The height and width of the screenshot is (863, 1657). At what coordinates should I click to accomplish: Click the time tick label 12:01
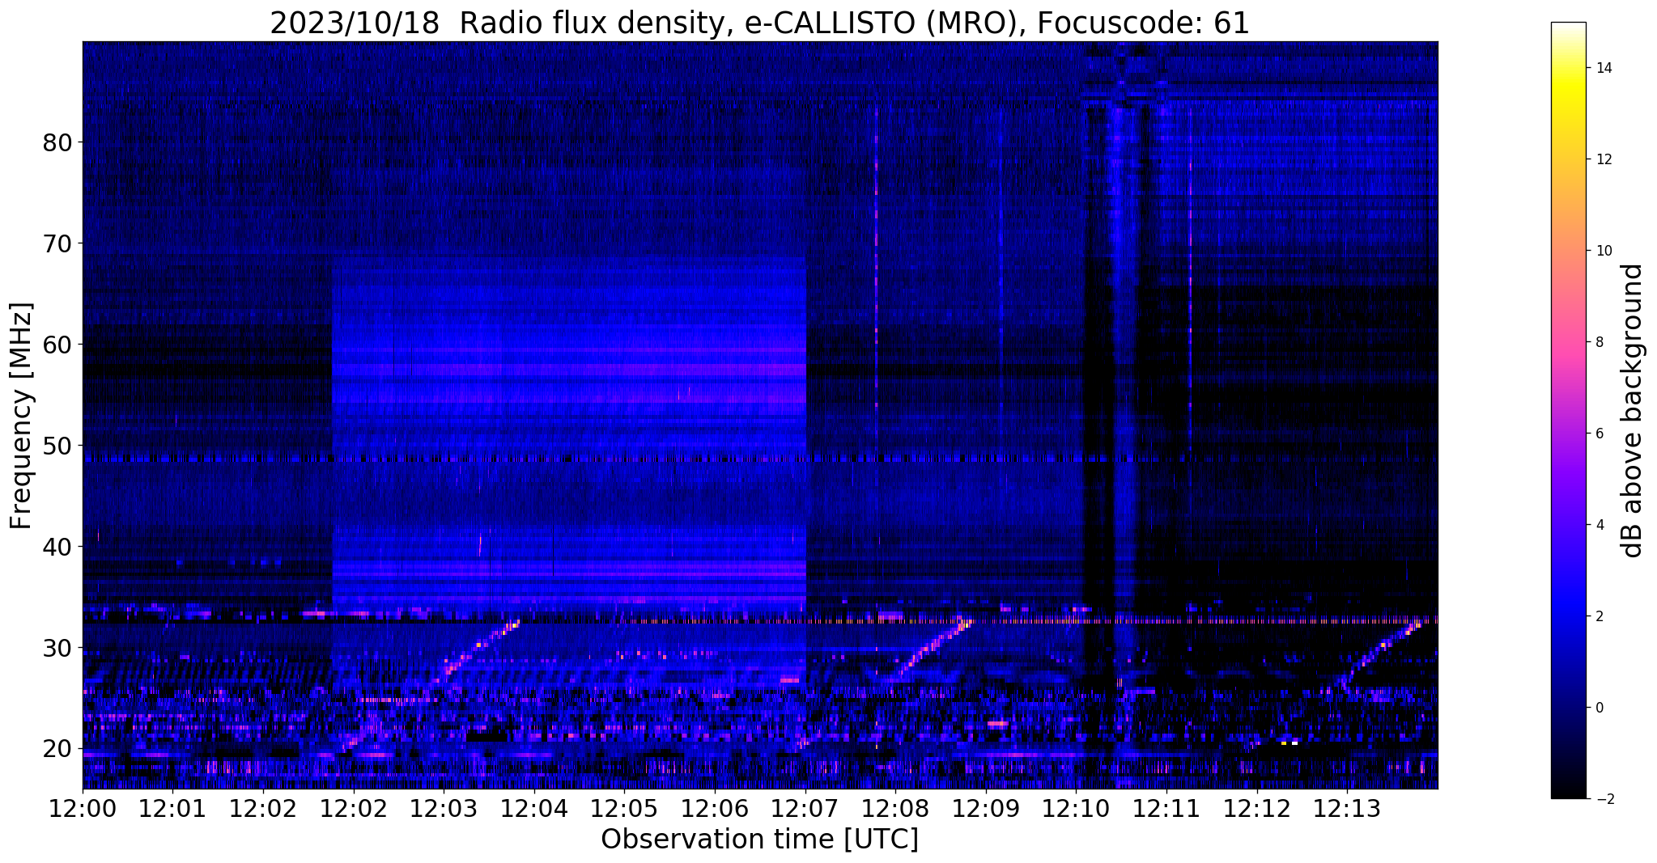pos(172,808)
